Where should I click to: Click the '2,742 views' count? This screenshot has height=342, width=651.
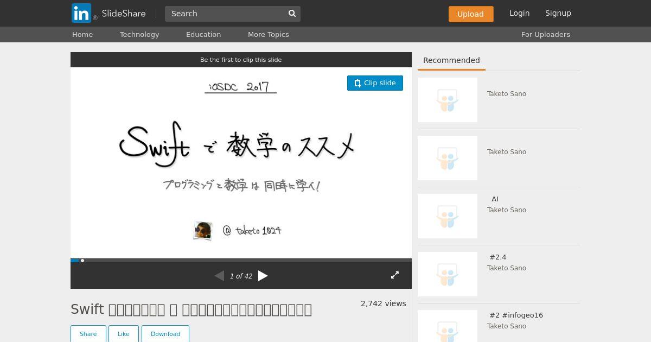(384, 303)
